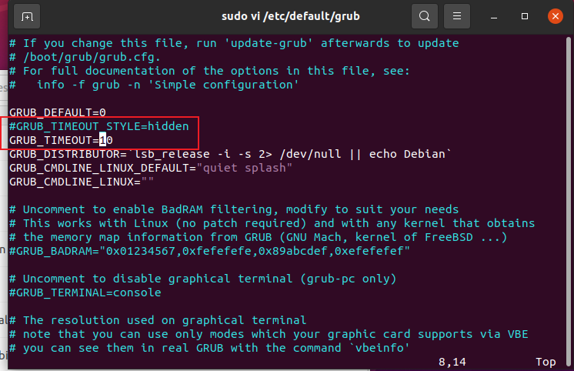Open the terminal hamburger menu

click(x=457, y=16)
